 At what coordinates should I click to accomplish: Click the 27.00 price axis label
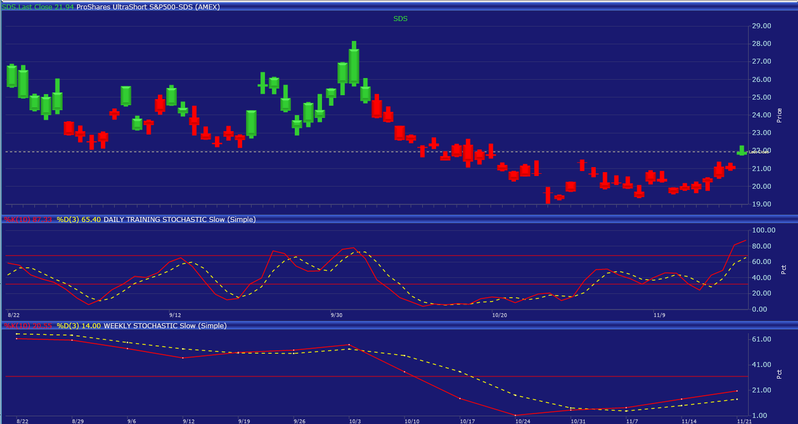[761, 61]
